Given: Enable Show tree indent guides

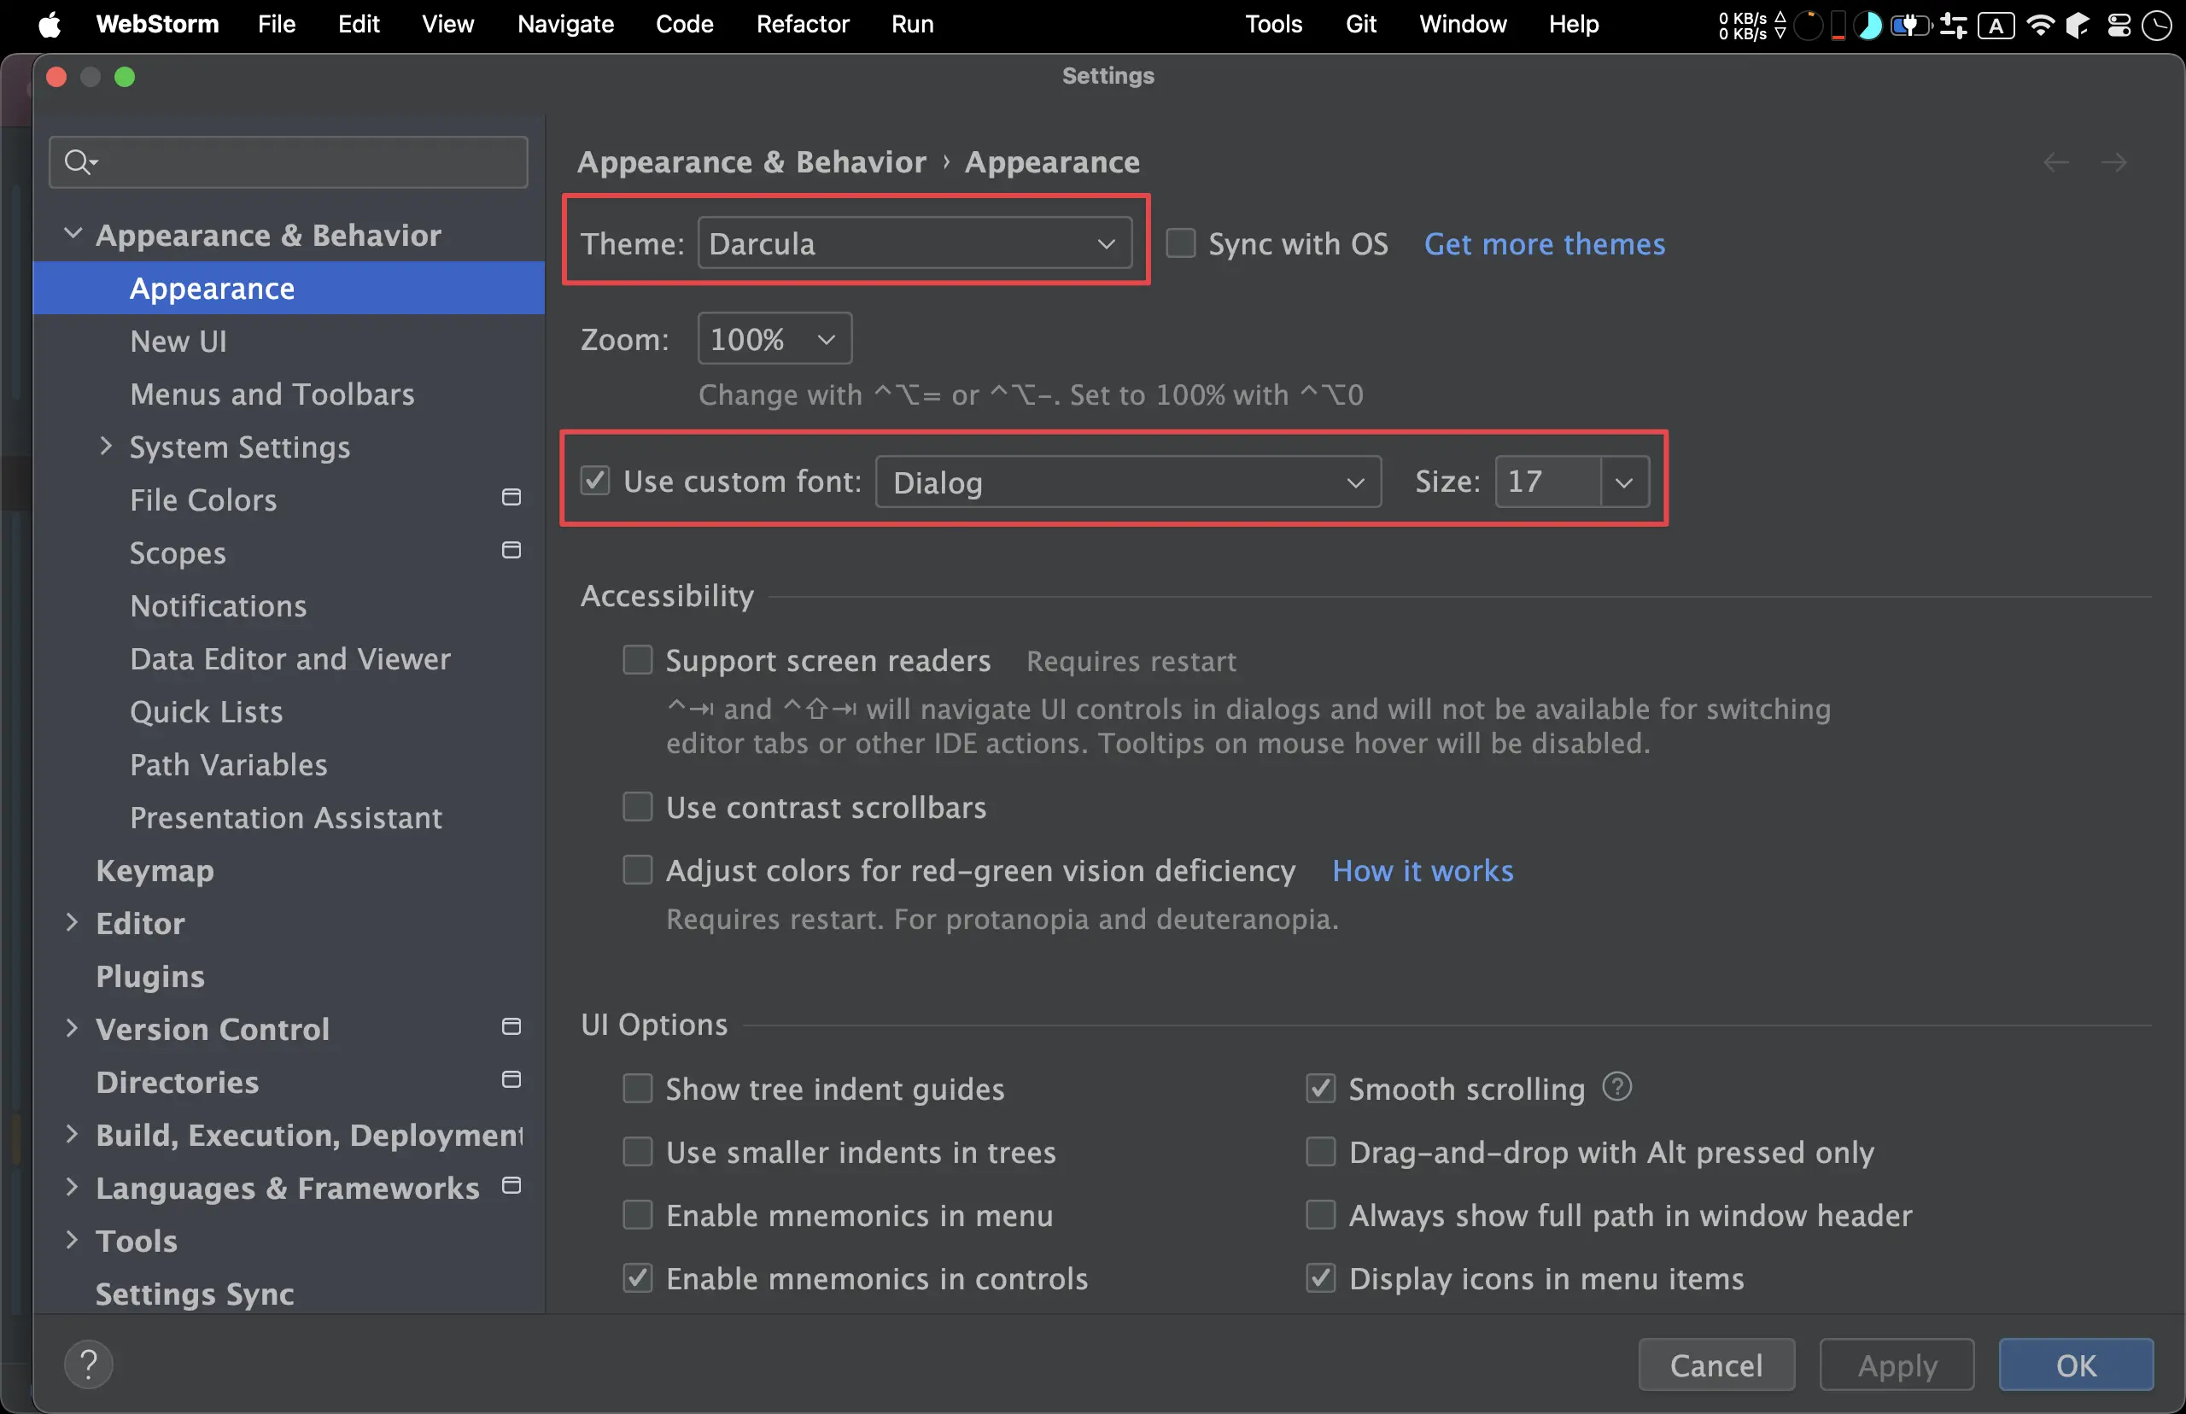Looking at the screenshot, I should [638, 1089].
